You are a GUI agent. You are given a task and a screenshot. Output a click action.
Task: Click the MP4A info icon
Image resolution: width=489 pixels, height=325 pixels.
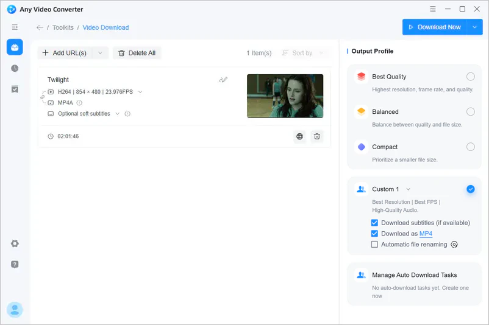coord(79,103)
